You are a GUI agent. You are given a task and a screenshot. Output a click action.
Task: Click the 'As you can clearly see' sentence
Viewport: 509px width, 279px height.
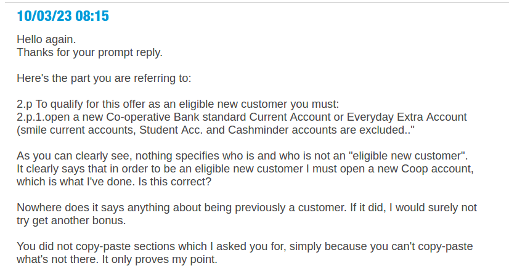coord(242,156)
